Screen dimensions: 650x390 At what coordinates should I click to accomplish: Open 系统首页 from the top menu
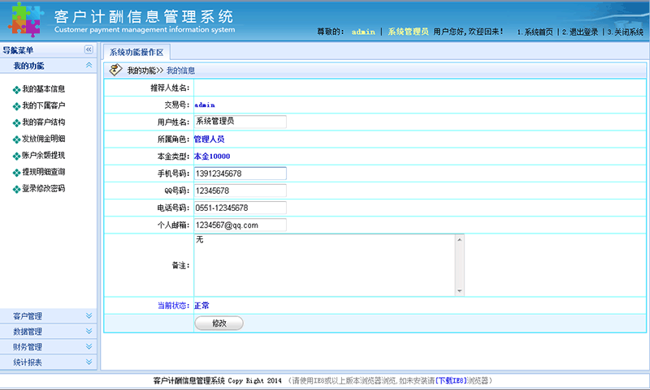click(535, 32)
